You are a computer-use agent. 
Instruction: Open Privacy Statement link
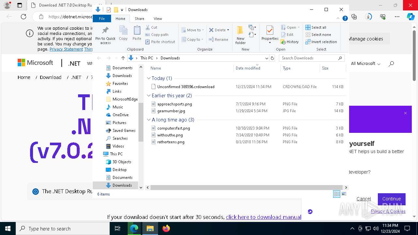tap(66, 49)
